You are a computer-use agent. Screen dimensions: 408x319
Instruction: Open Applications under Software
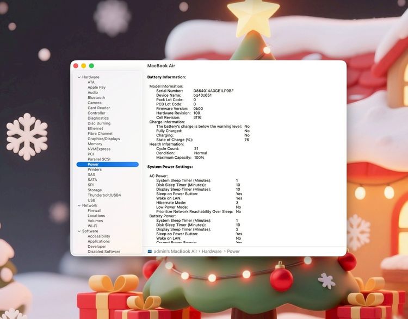click(x=98, y=241)
